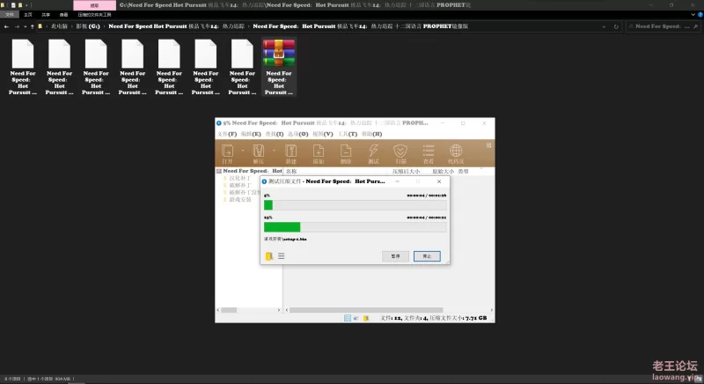Open the 文件 tab in Explorer ribbon
Viewport: 704px width, 384px height.
[x=10, y=15]
